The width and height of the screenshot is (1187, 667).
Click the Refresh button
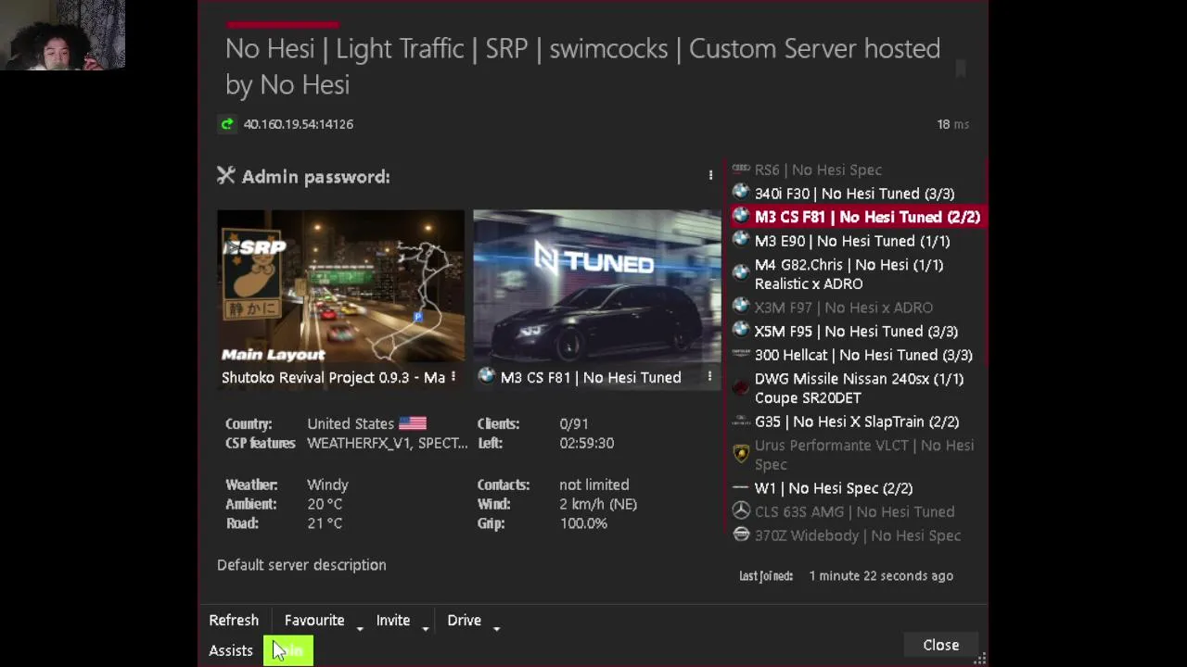pos(234,620)
